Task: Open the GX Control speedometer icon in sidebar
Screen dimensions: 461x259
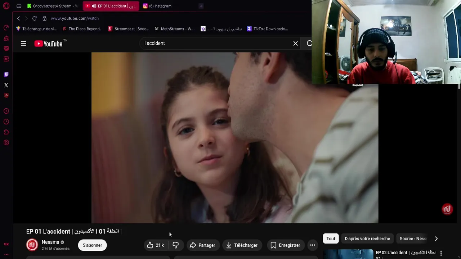Action: pos(6,28)
